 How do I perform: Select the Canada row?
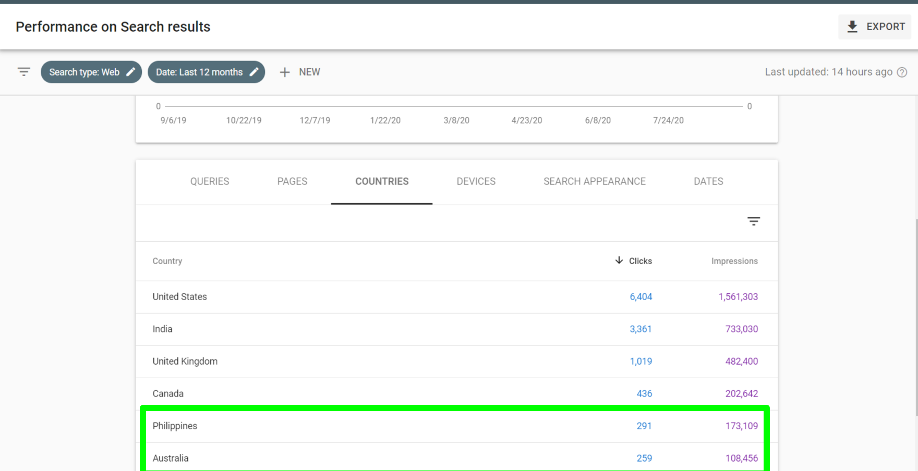456,394
